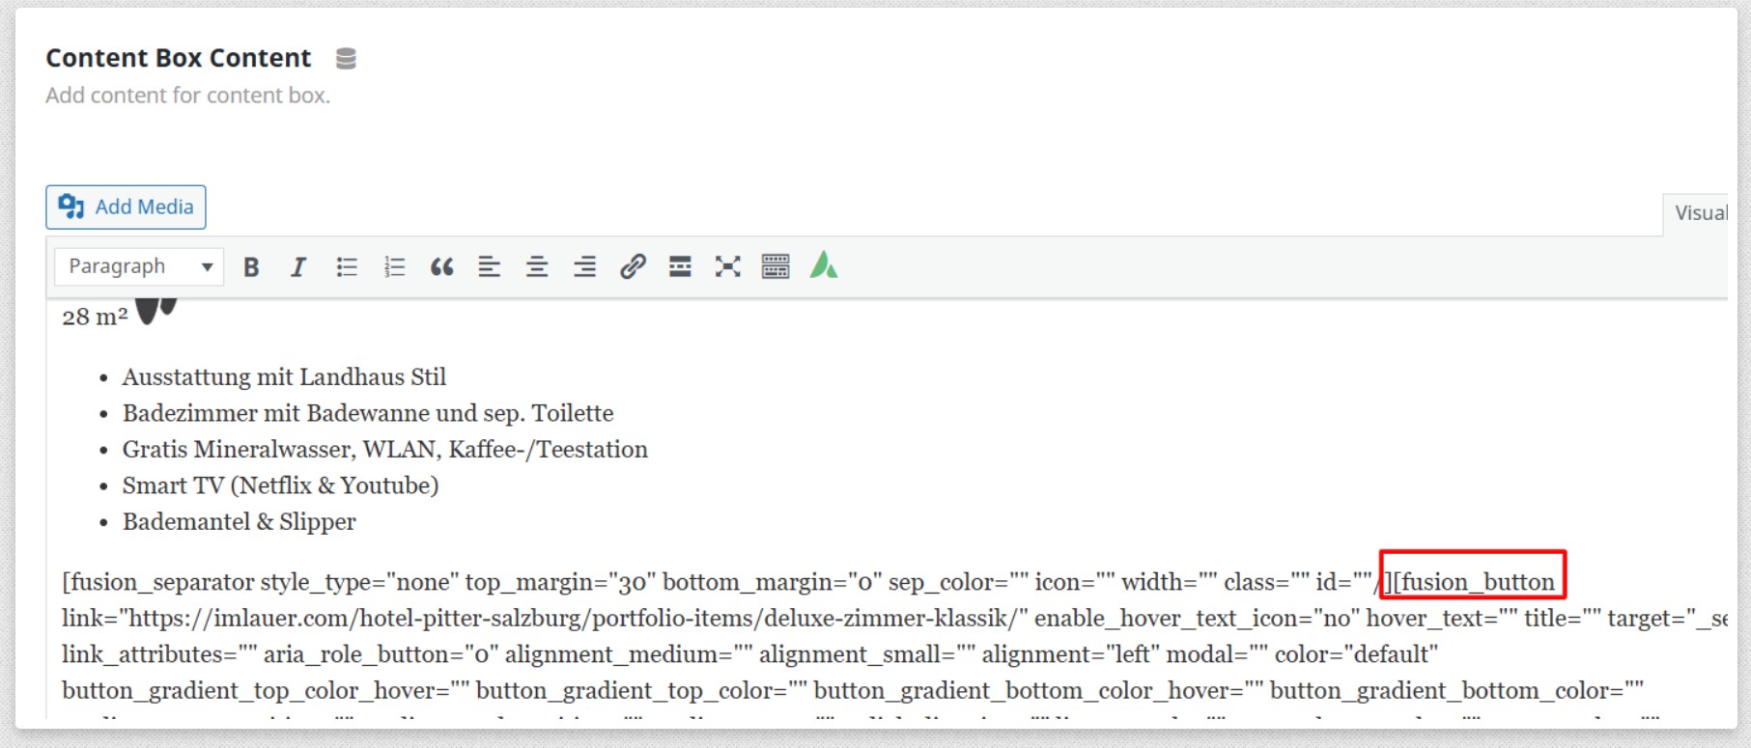Insert a bulleted list
This screenshot has width=1751, height=748.
point(347,267)
